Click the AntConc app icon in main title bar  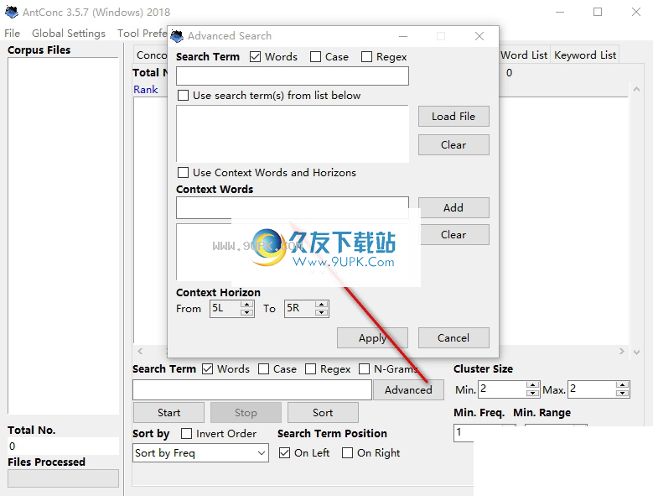pyautogui.click(x=11, y=12)
